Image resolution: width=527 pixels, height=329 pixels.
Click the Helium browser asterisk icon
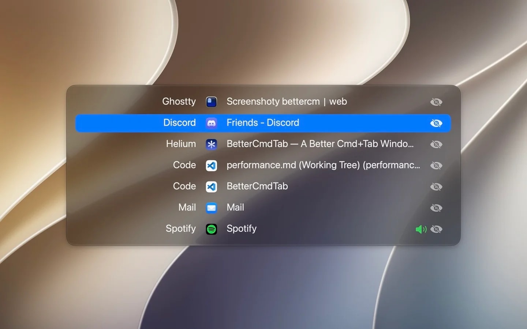[211, 144]
